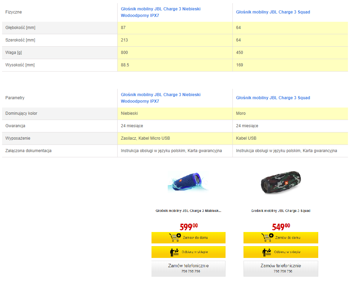Open Charge 3 Squad link in Fizyczne table

coord(273,12)
